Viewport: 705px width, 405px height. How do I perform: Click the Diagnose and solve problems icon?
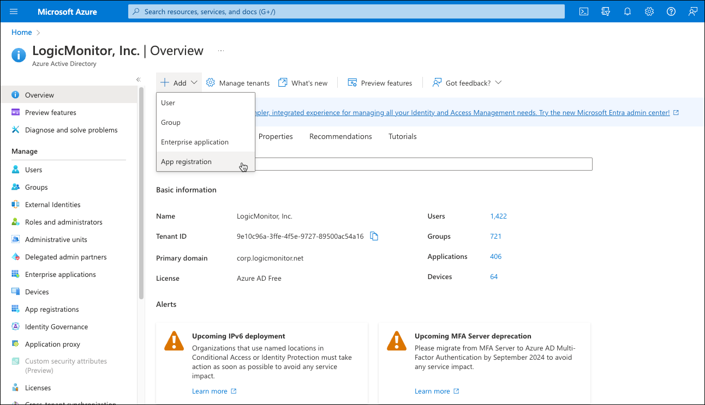click(x=15, y=130)
